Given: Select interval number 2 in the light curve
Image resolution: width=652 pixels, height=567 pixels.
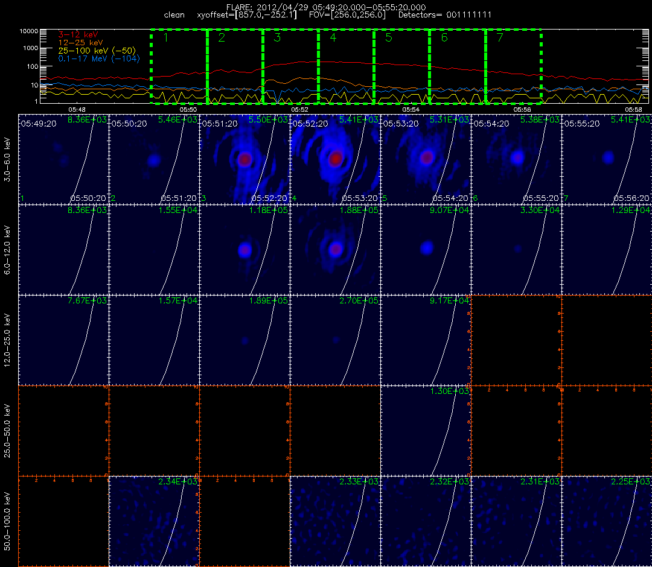Looking at the screenshot, I should click(x=222, y=38).
